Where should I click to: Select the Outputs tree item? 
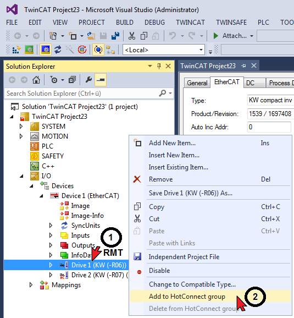(x=83, y=245)
